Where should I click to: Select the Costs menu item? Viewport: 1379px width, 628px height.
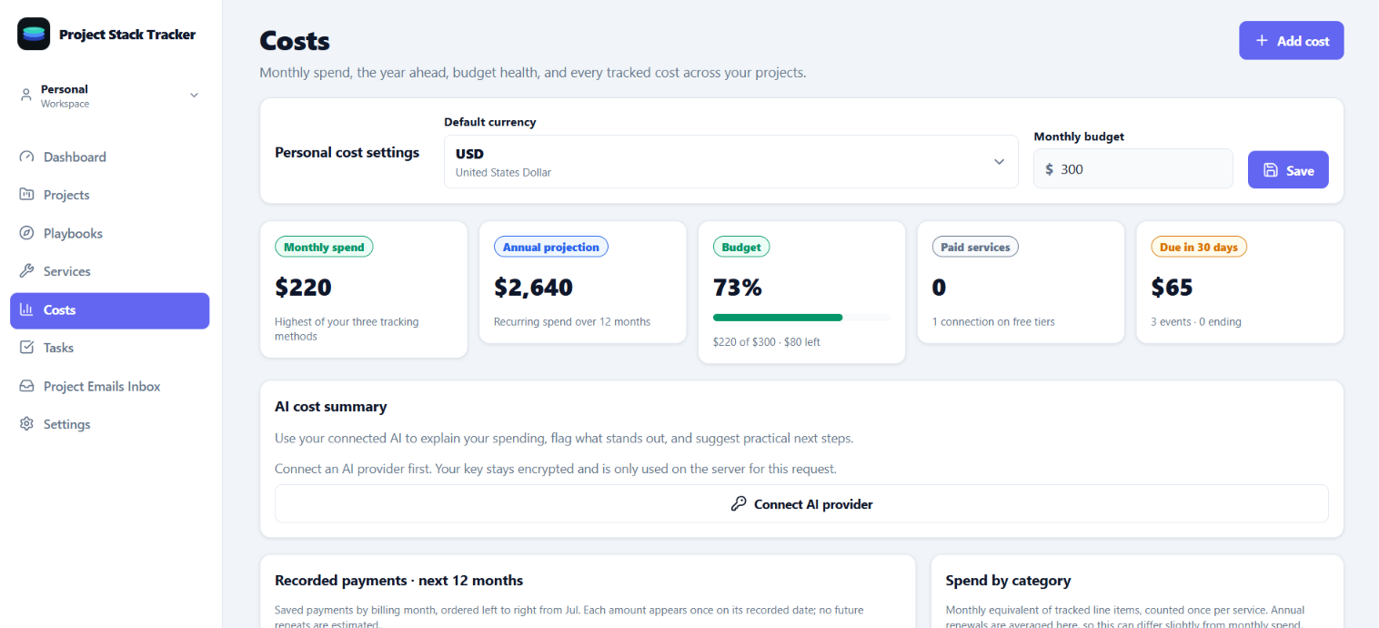(x=110, y=309)
